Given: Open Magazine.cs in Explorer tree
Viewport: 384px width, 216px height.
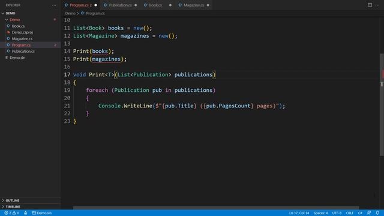Looking at the screenshot, I should pyautogui.click(x=22, y=38).
